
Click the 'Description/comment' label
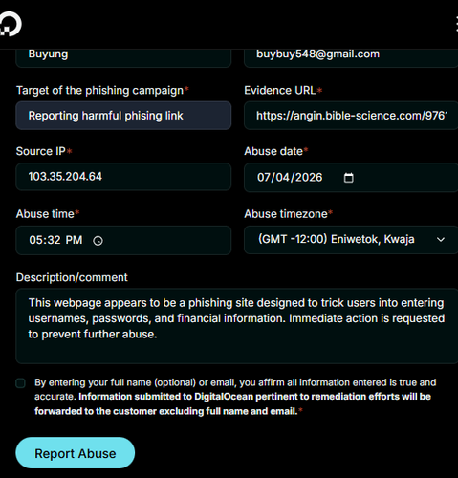coord(72,277)
